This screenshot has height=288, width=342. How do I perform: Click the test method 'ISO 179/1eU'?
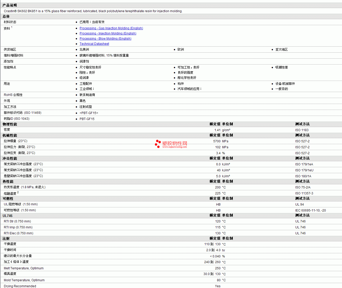pyautogui.click(x=304, y=170)
